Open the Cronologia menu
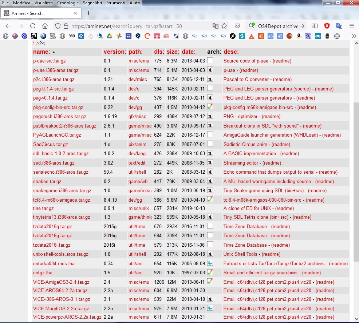This screenshot has height=323, width=359. tap(68, 3)
